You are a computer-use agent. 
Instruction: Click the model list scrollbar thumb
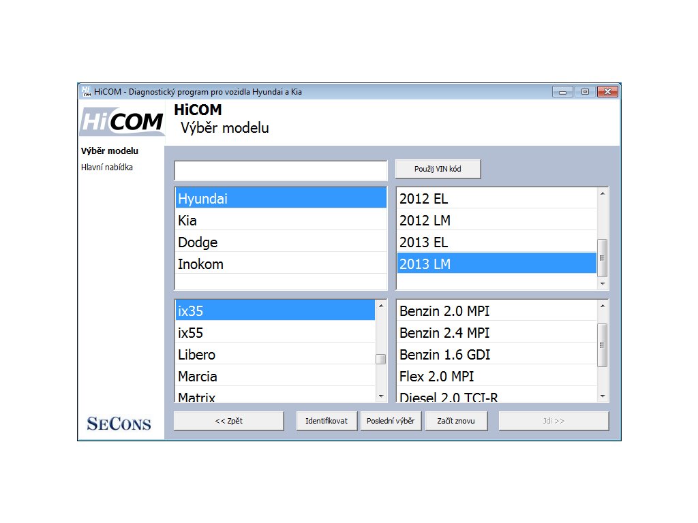pos(381,359)
